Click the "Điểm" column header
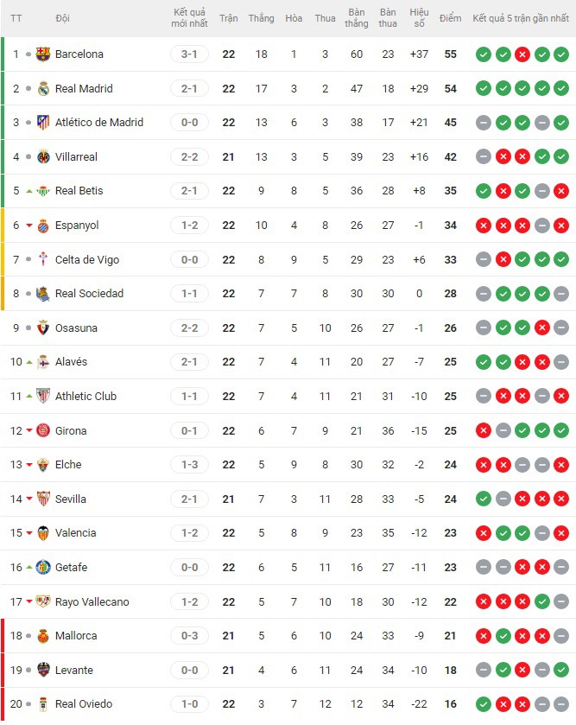Screen dimensions: 576x725 tap(448, 17)
